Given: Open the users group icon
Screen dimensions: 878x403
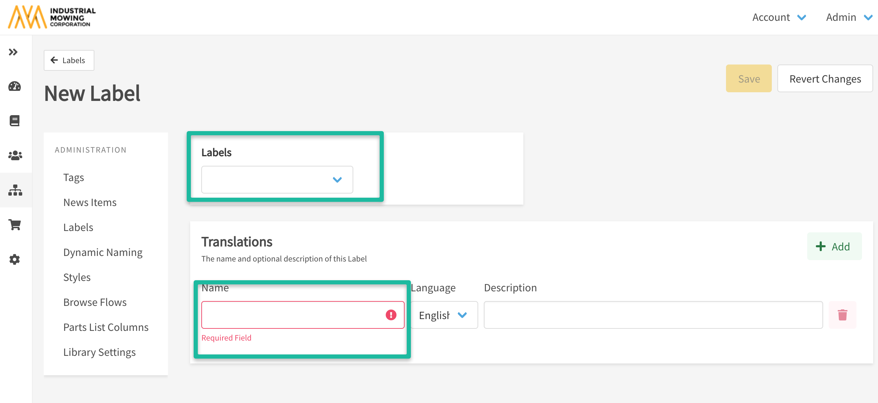Looking at the screenshot, I should (15, 155).
